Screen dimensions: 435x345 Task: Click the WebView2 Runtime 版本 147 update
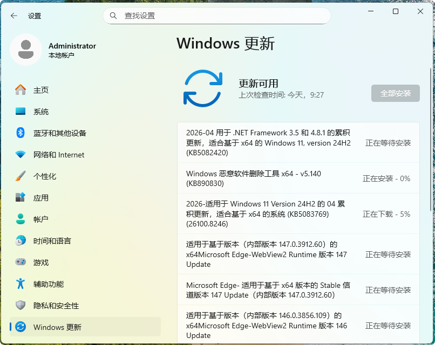tap(298, 254)
